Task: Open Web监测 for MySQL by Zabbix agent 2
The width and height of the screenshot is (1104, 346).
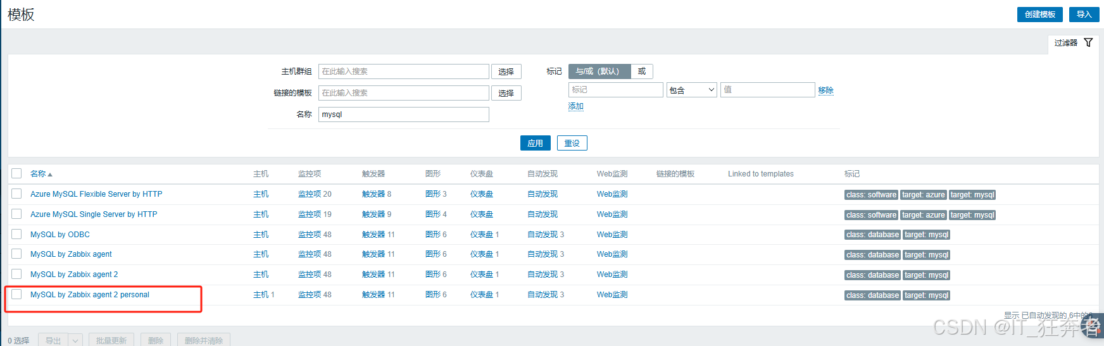Action: pyautogui.click(x=612, y=275)
